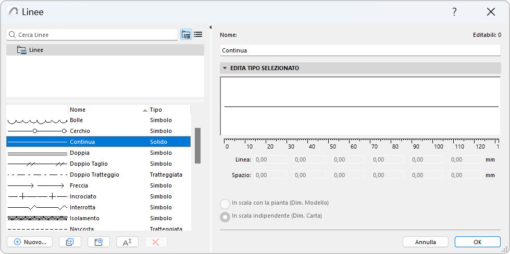Click the first Linea value field
Screen dimensions: 510x254
coord(270,159)
